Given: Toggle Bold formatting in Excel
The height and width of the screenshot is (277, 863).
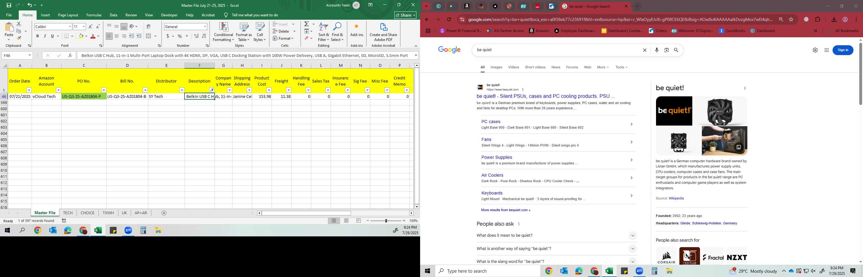Looking at the screenshot, I should [x=38, y=36].
